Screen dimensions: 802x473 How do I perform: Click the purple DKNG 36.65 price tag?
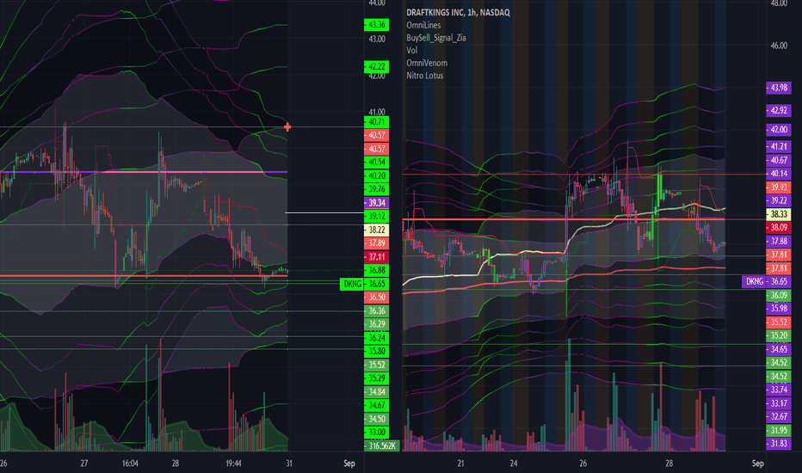tap(766, 281)
